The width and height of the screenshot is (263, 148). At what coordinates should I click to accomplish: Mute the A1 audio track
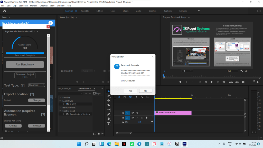[x=137, y=118]
